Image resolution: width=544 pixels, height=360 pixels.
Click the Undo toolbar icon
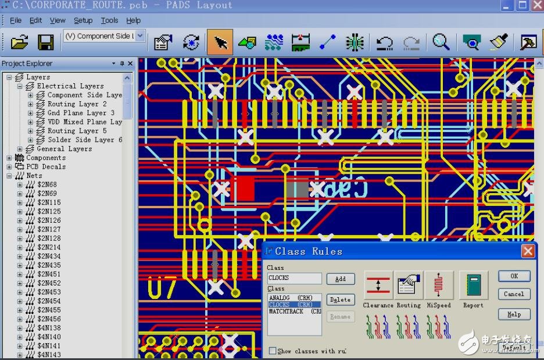(x=384, y=42)
